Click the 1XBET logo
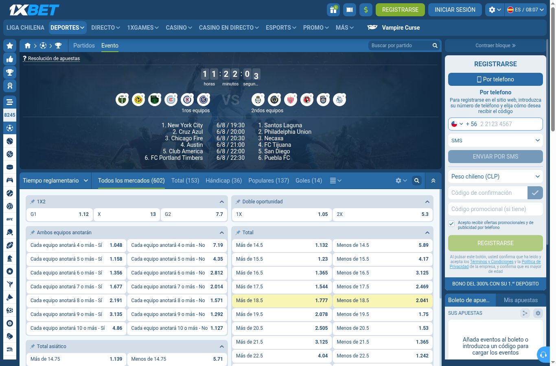The image size is (556, 366). (x=34, y=10)
